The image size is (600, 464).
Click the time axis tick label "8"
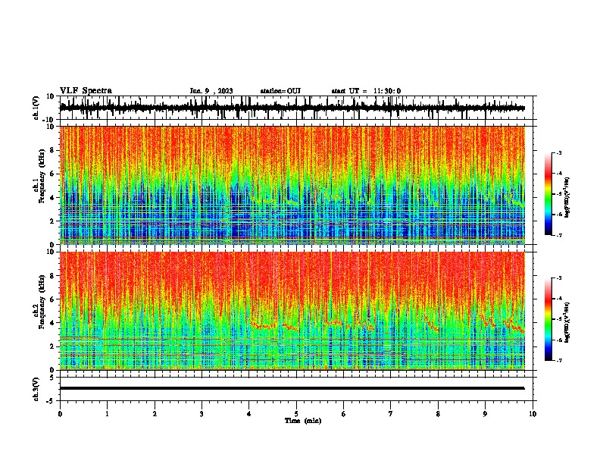[x=438, y=414]
